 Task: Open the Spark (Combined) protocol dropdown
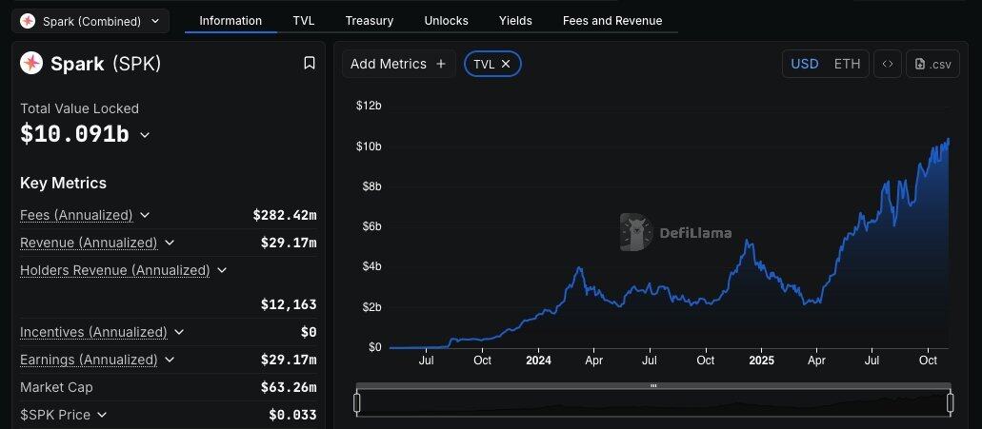[x=90, y=21]
